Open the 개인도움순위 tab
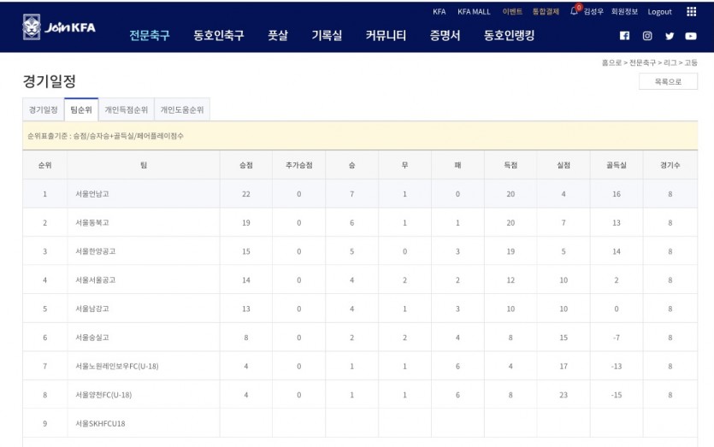 [181, 109]
